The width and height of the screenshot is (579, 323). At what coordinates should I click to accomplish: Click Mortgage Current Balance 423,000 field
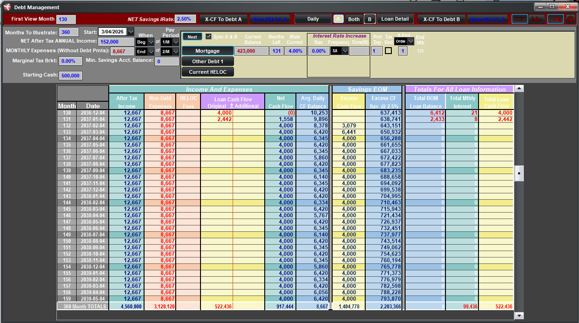252,51
